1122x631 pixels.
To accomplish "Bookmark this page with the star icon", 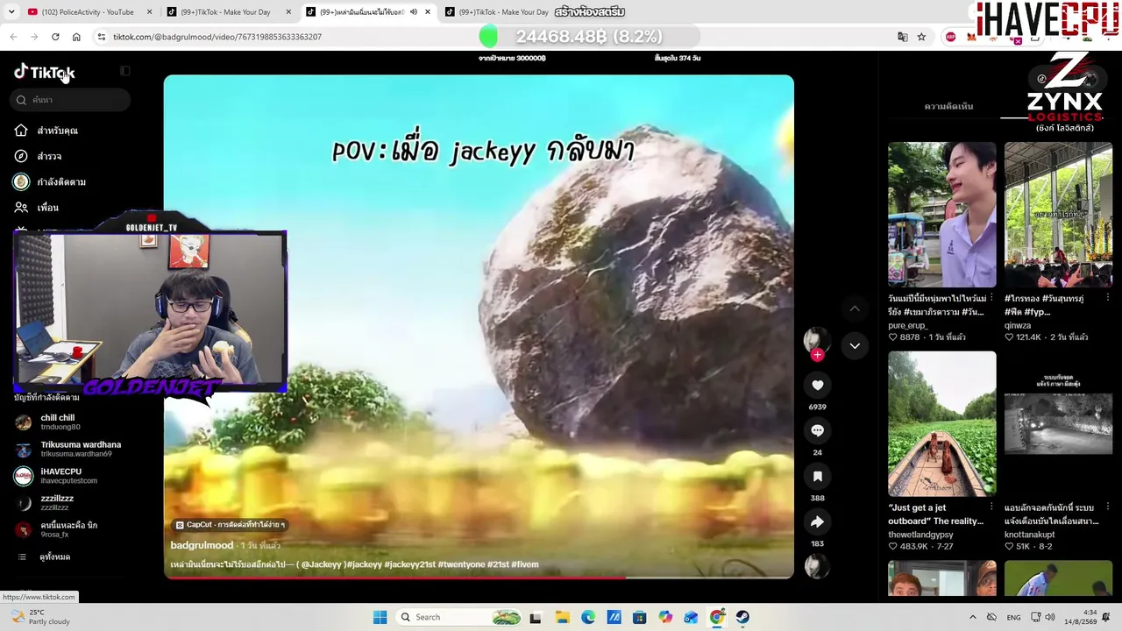I will 921,37.
